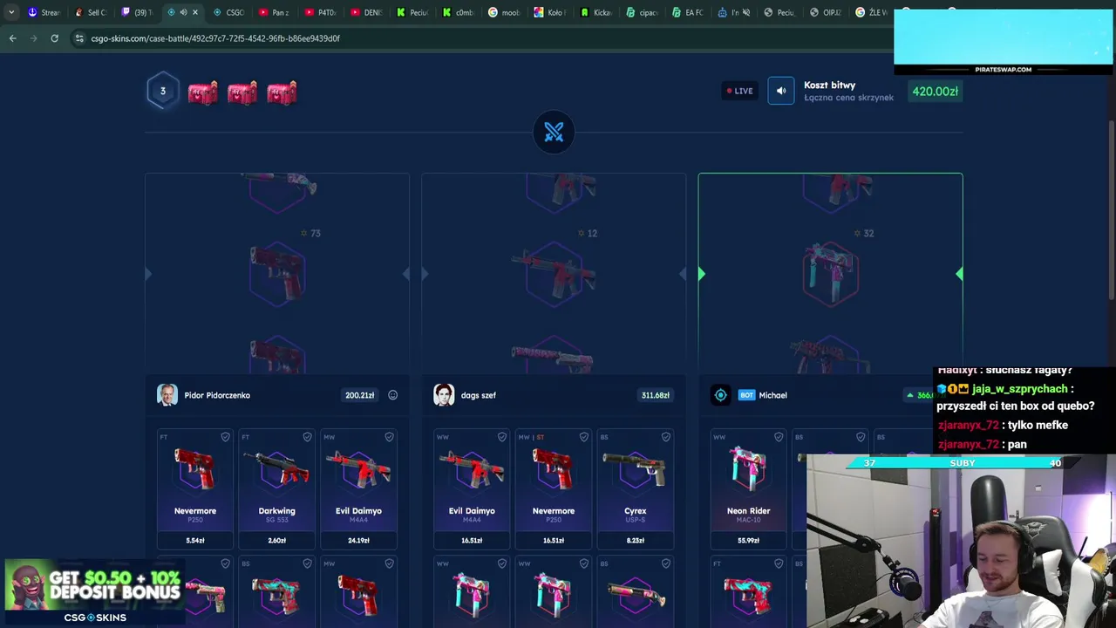Switch to the Sell C browser tab
Screen dimensions: 1116x628
91,12
